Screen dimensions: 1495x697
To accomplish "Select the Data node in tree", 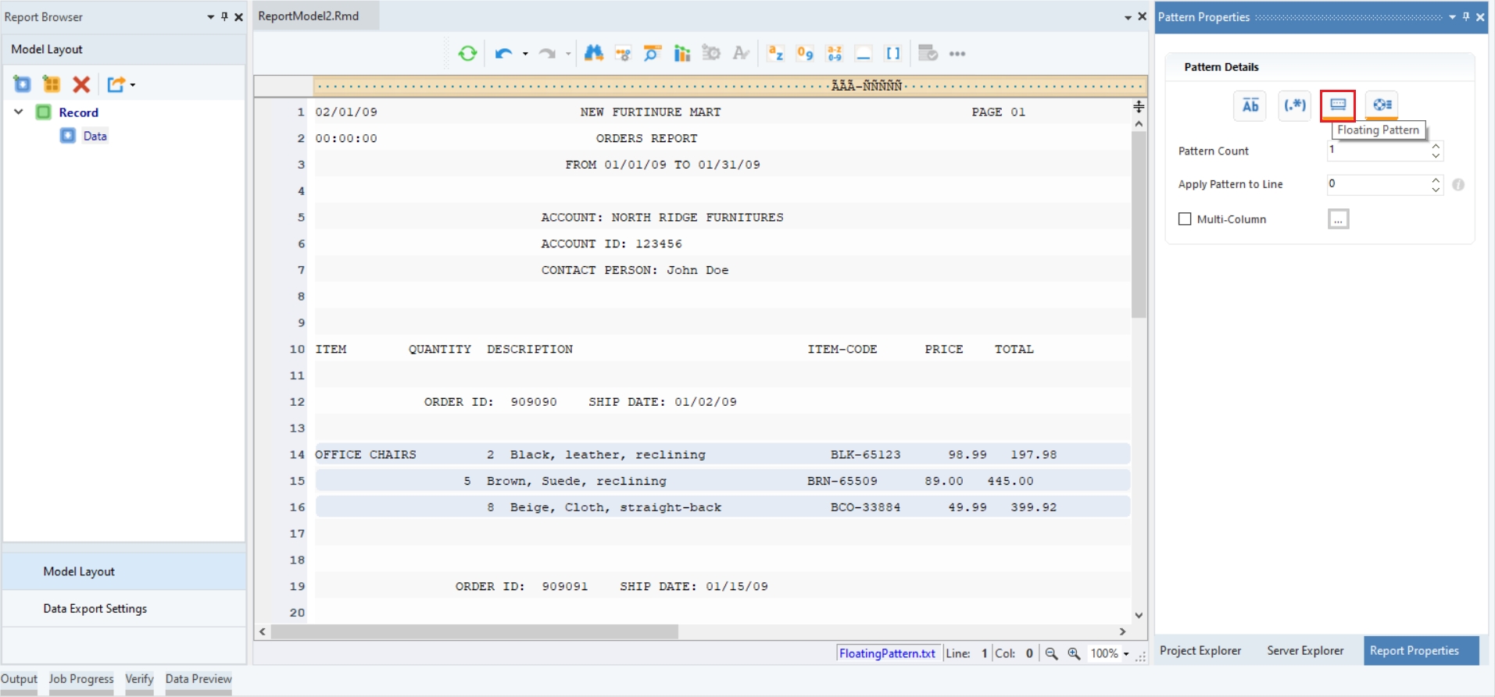I will 95,136.
